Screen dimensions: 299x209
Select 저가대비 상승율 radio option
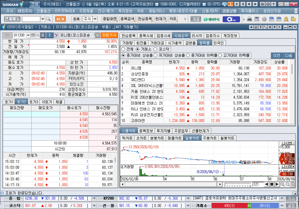point(155,55)
